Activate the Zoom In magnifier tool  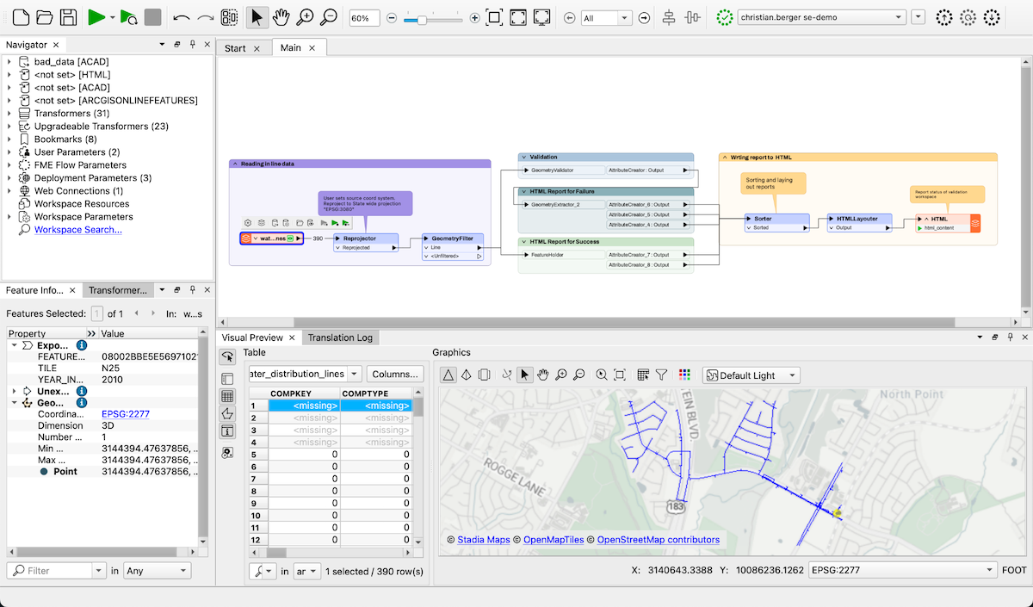[306, 15]
